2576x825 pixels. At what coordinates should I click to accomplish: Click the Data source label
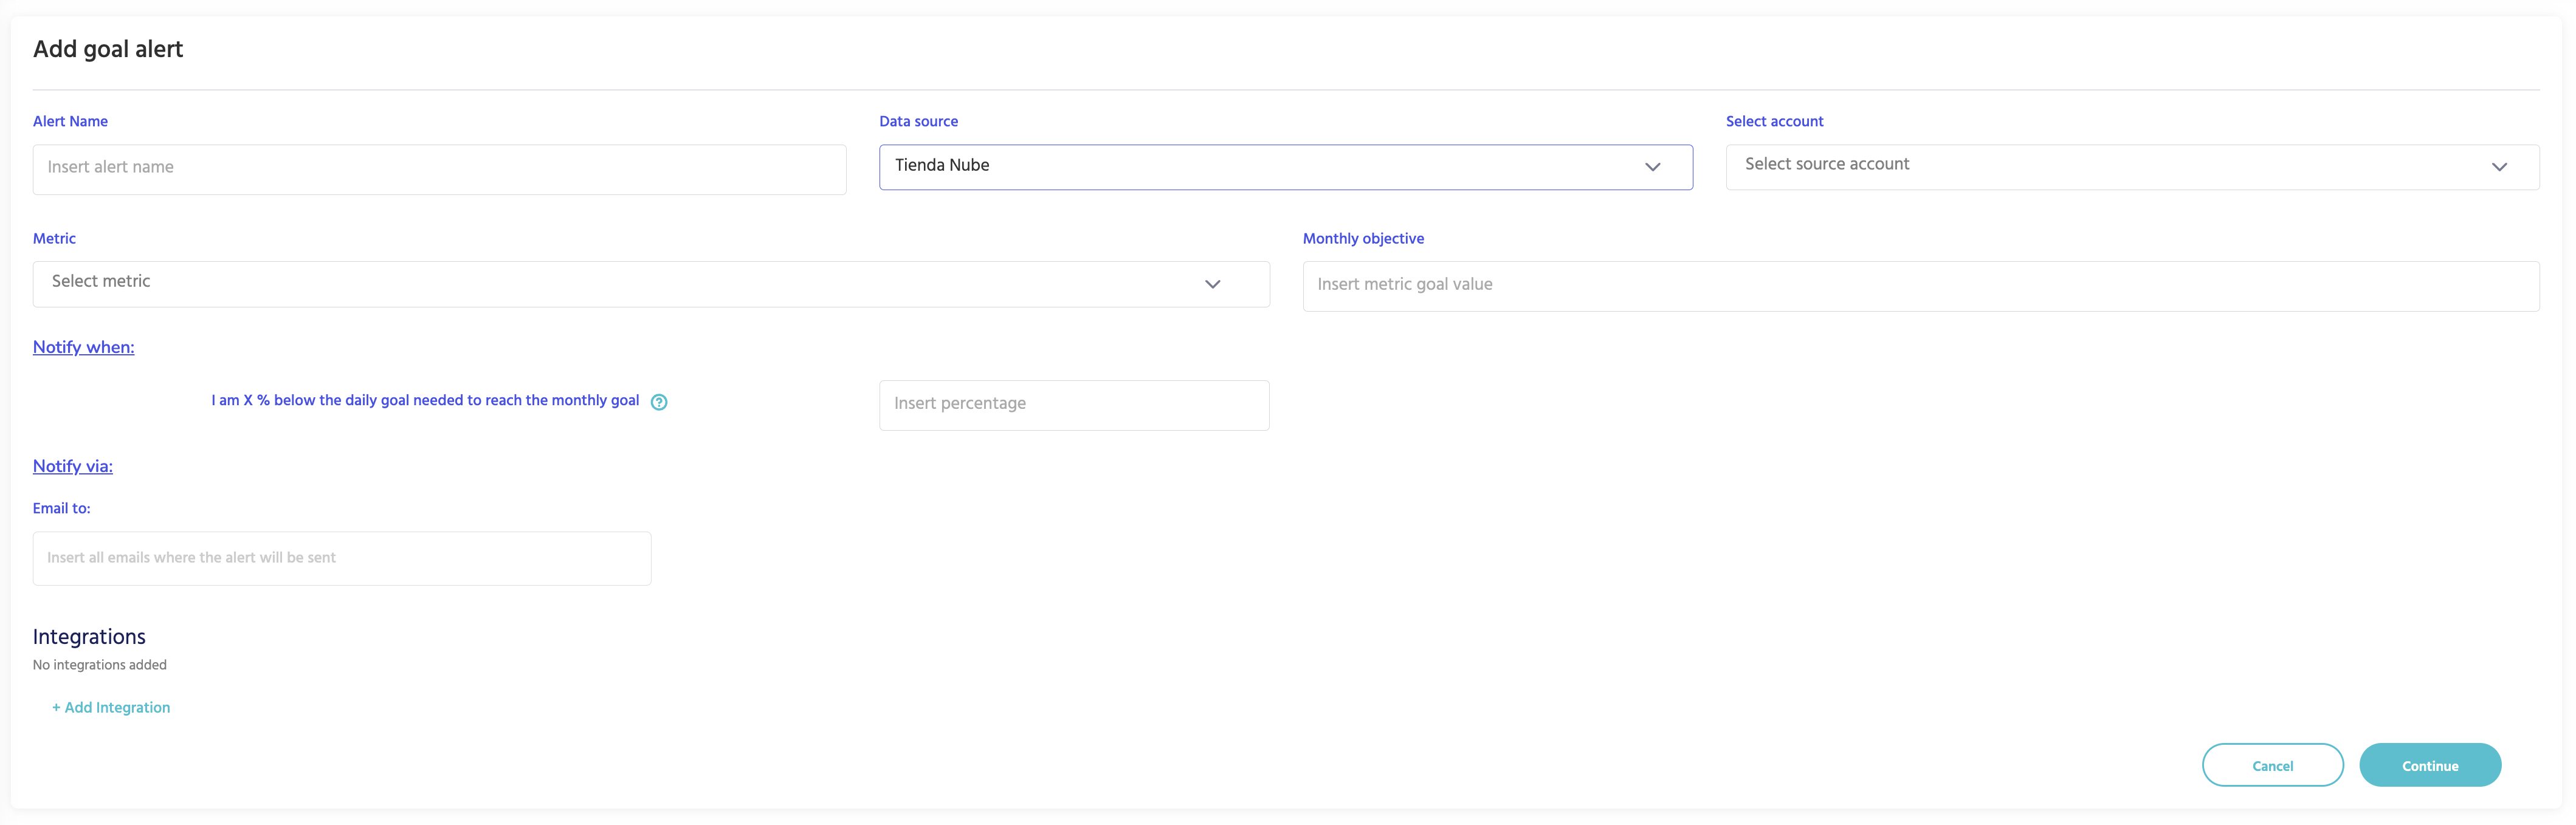[x=918, y=121]
